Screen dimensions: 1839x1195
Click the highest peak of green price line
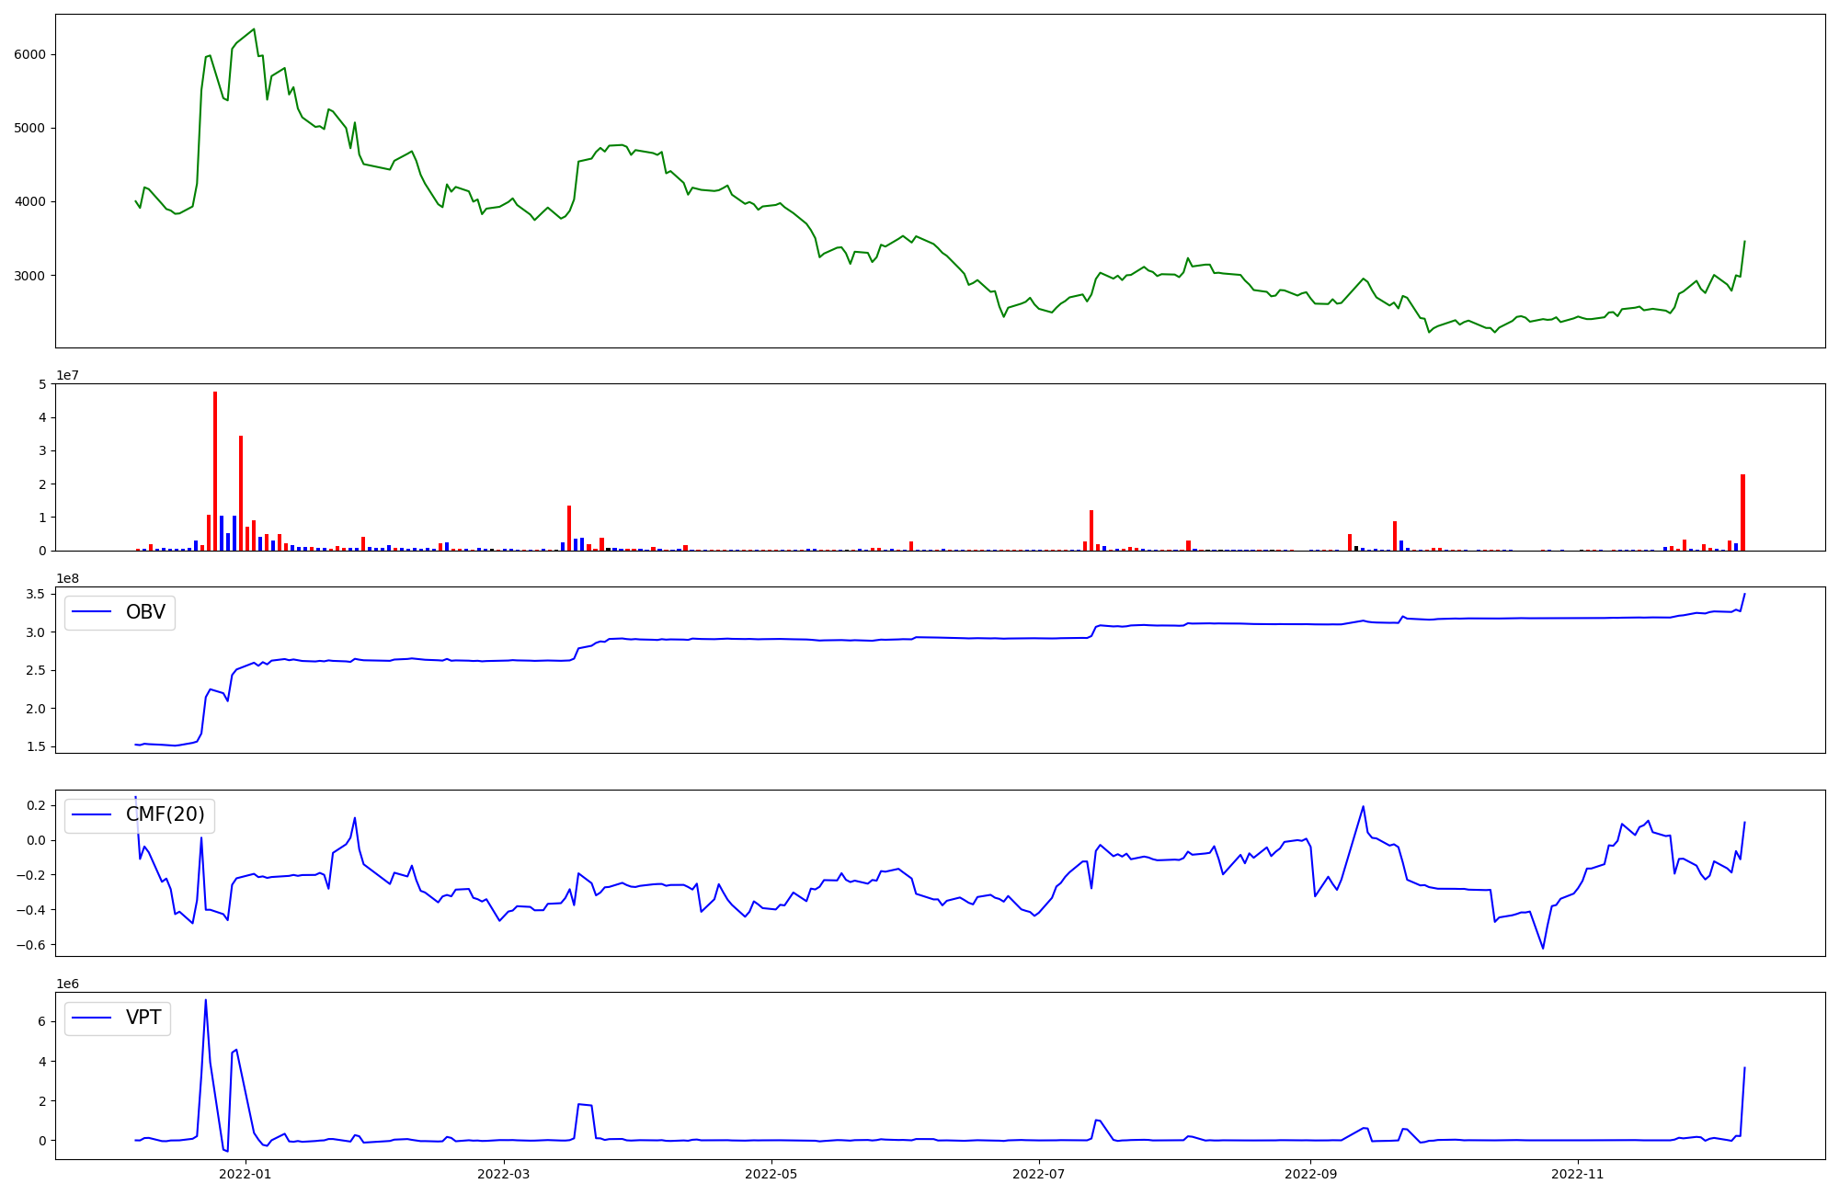254,29
